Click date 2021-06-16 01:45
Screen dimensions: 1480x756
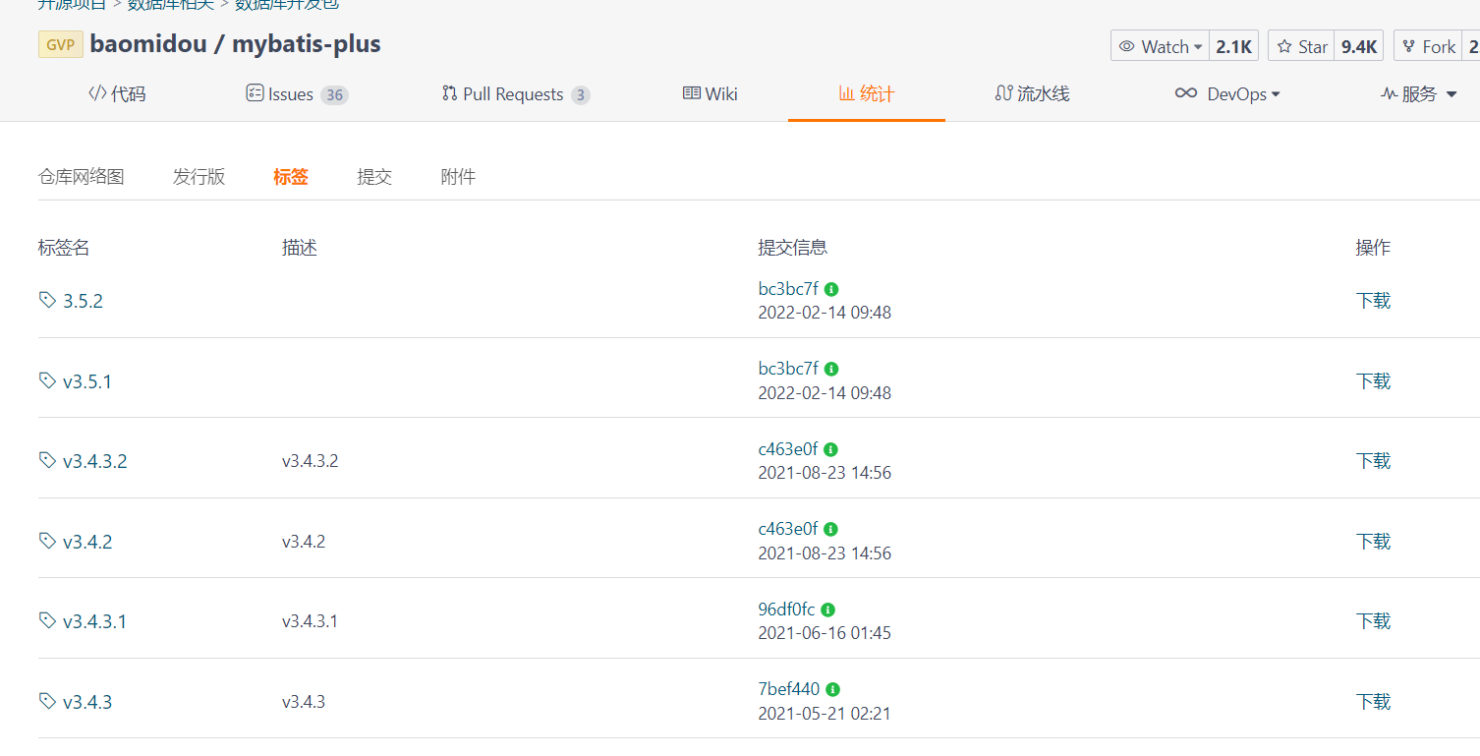tap(825, 633)
